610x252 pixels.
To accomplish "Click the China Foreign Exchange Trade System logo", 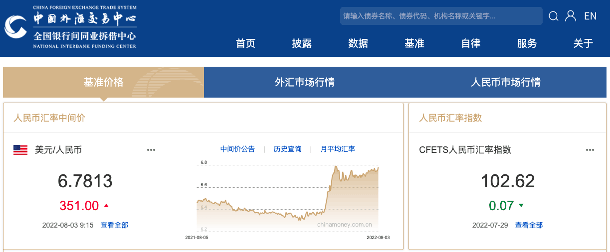I will [x=70, y=27].
